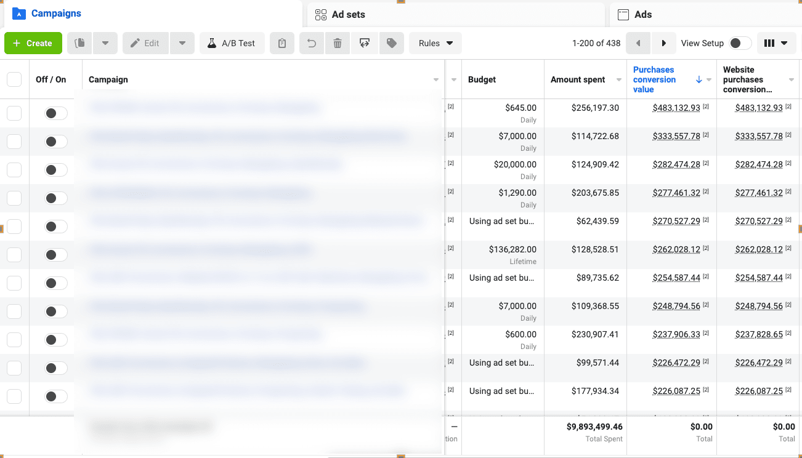Go to next page of results
Screen dimensions: 802x458
coord(663,43)
